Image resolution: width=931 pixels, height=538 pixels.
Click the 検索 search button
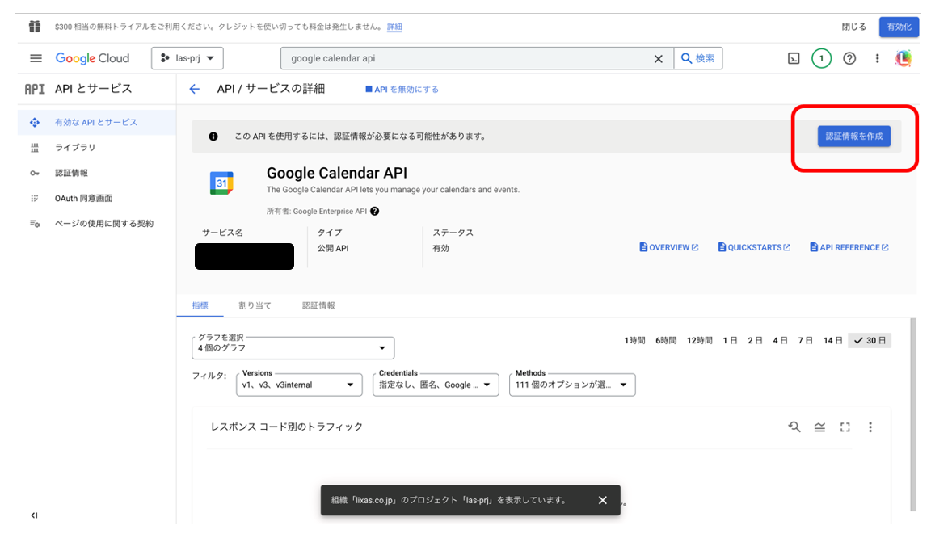[x=698, y=58]
